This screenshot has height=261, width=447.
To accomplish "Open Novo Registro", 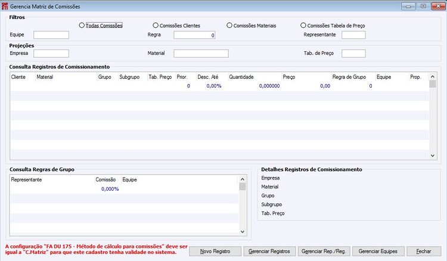I will [x=215, y=251].
